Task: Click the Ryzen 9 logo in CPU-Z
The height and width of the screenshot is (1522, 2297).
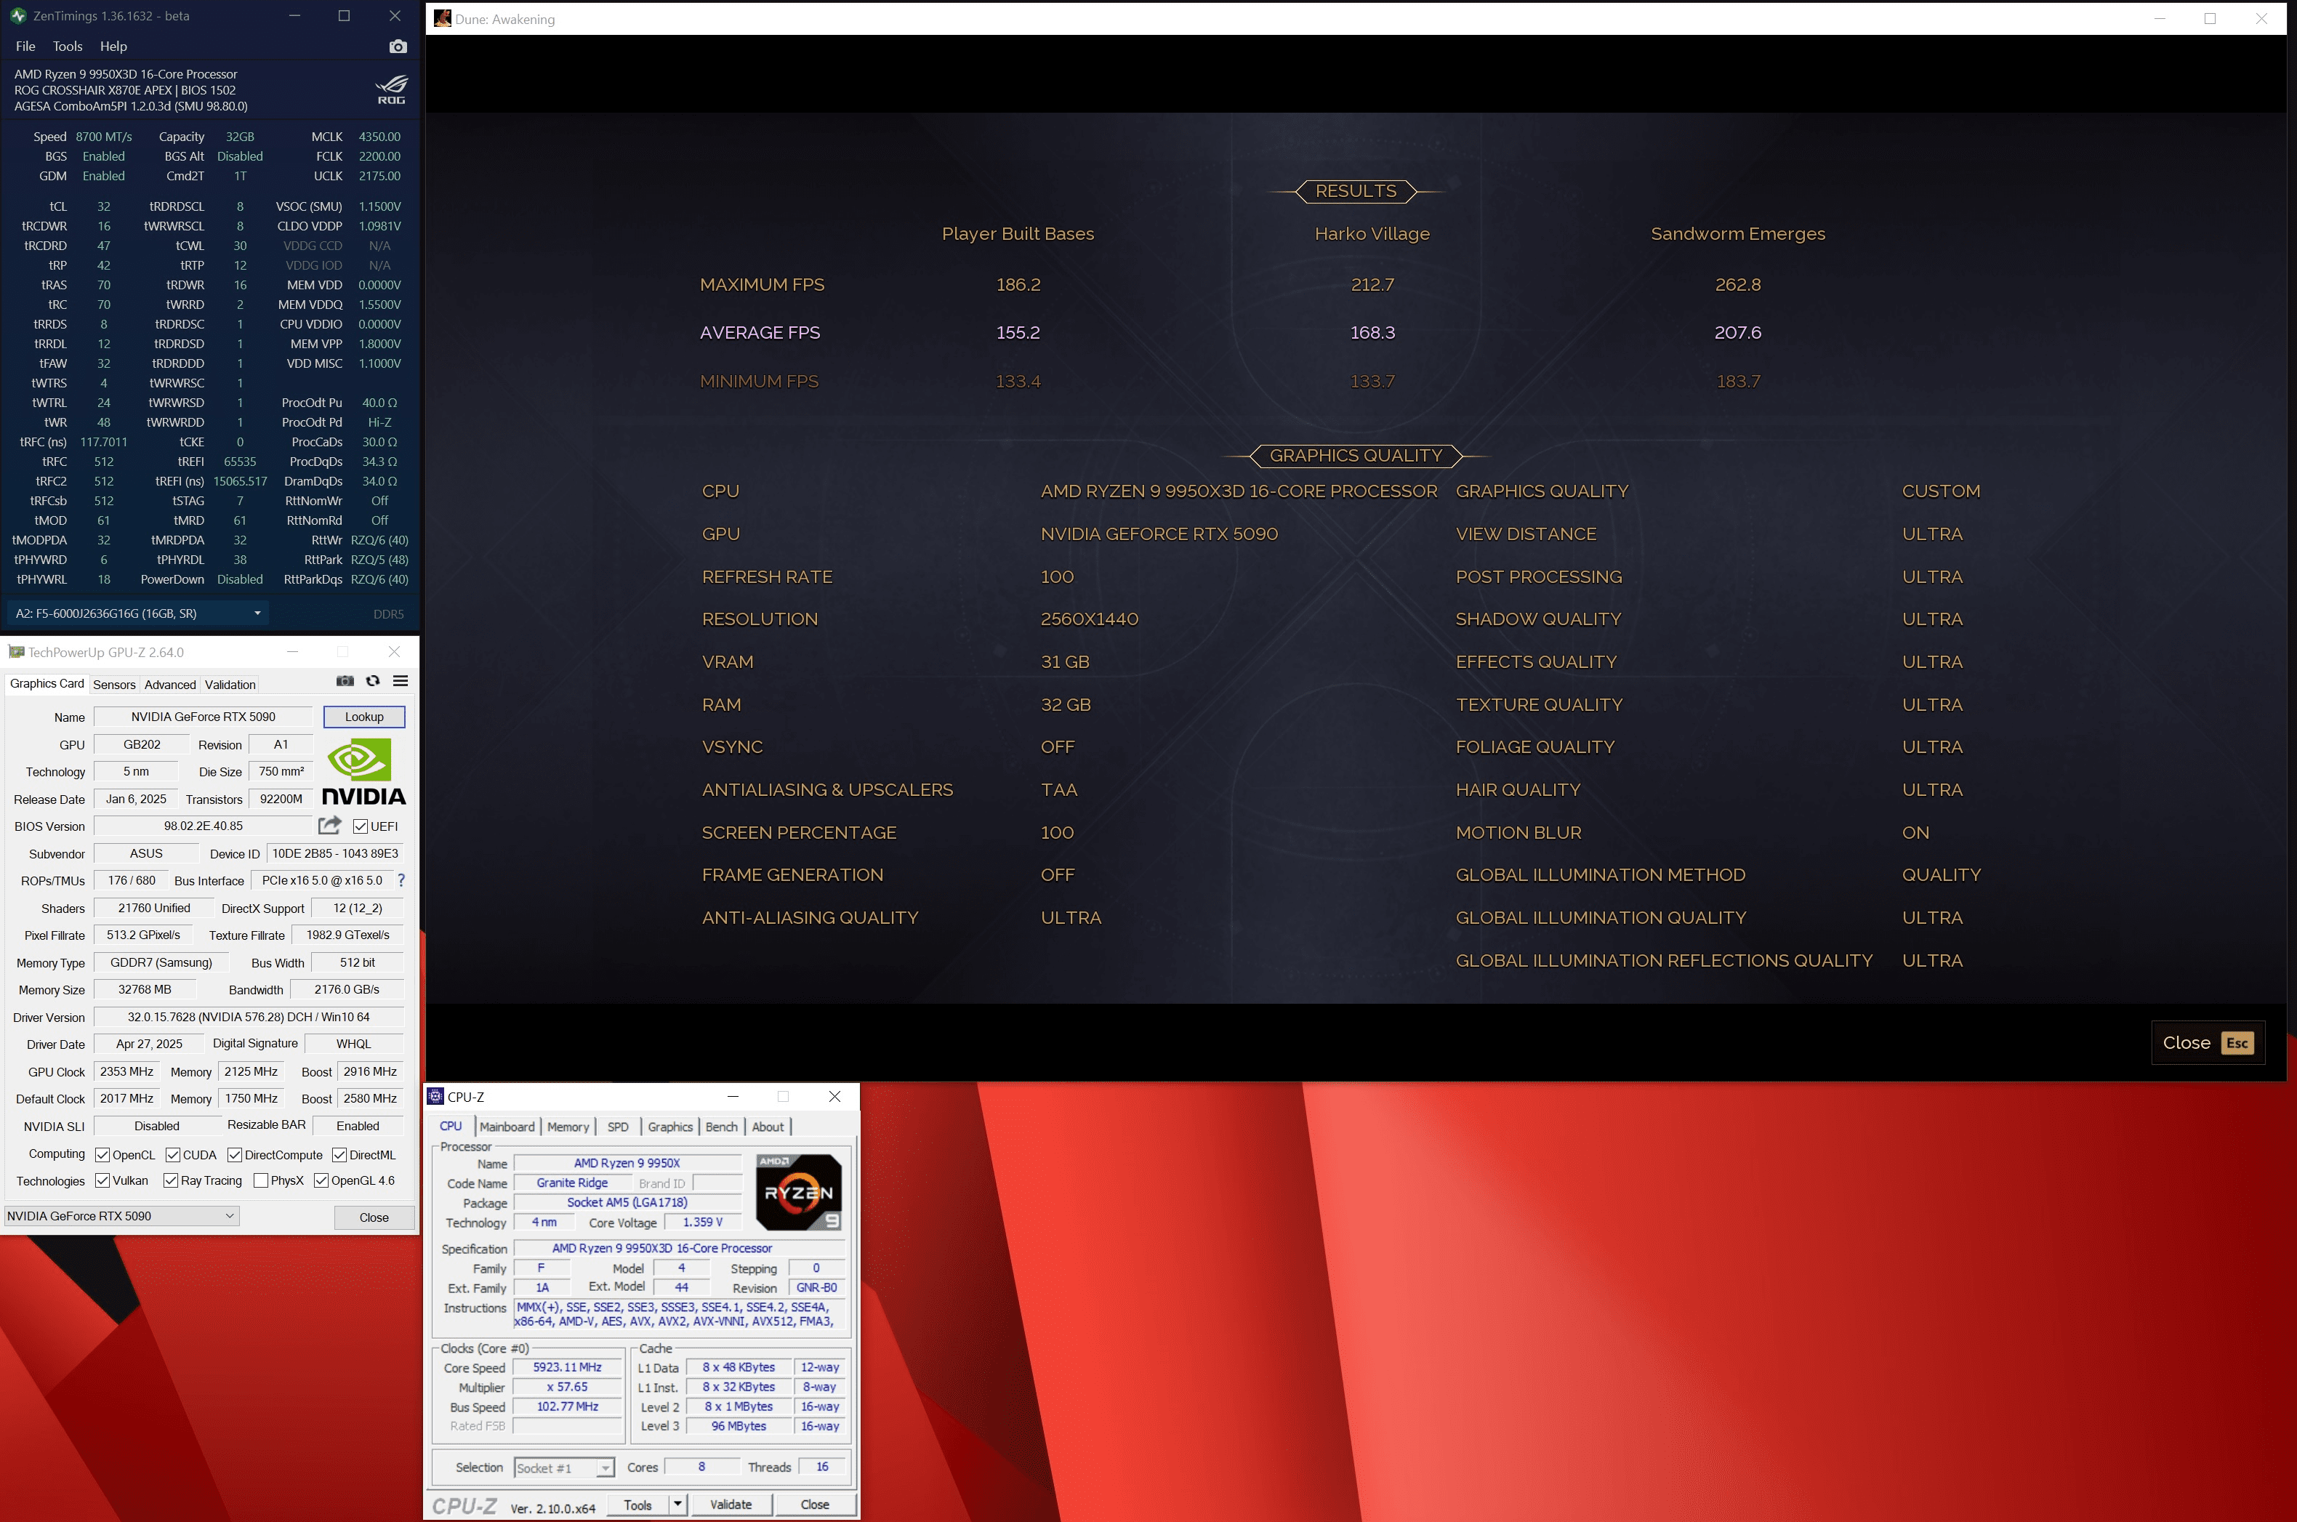Action: point(798,1193)
